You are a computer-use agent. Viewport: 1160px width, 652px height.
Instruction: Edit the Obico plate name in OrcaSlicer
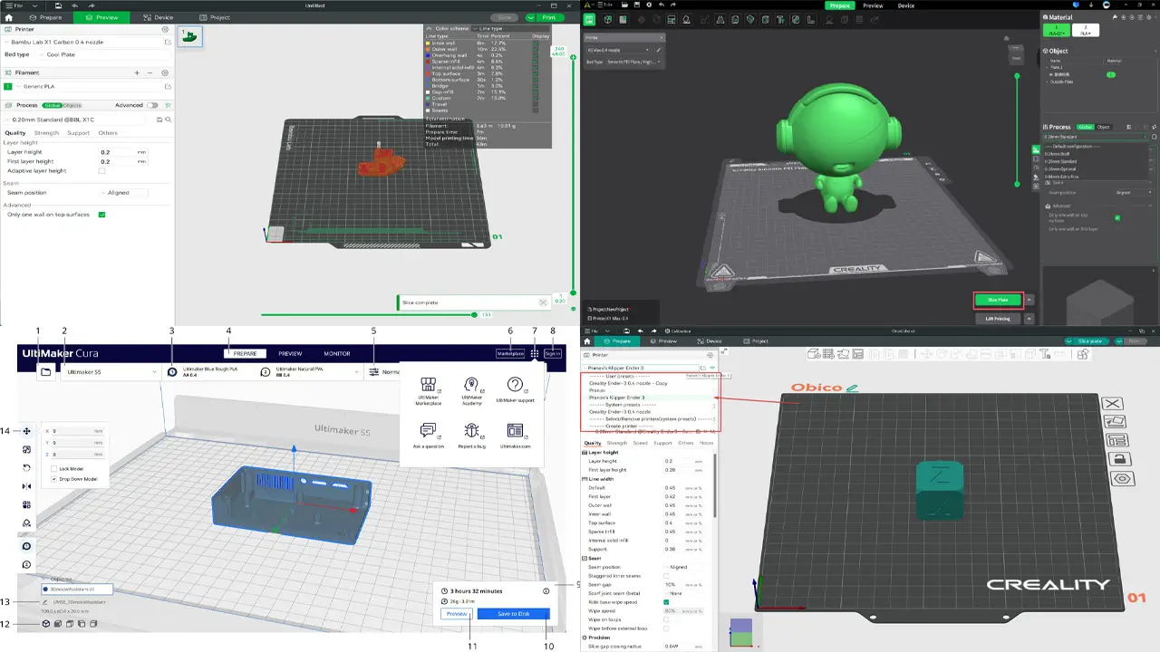click(x=851, y=388)
